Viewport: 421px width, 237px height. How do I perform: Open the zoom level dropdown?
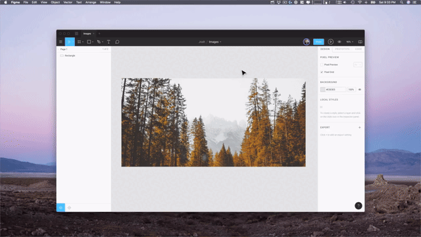[x=349, y=42]
